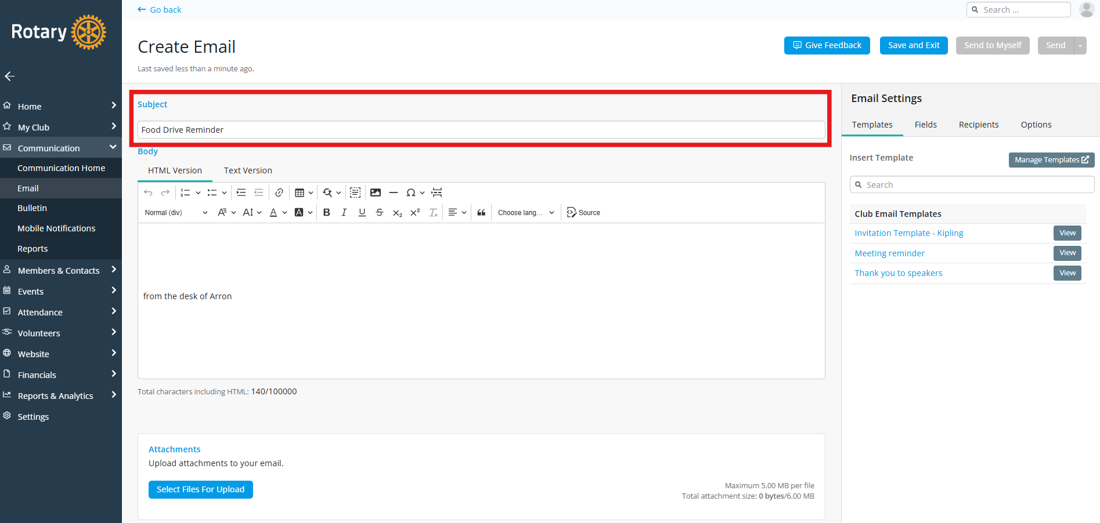Open the Recipients tab in Email Settings
This screenshot has height=523, width=1100.
[x=978, y=124]
